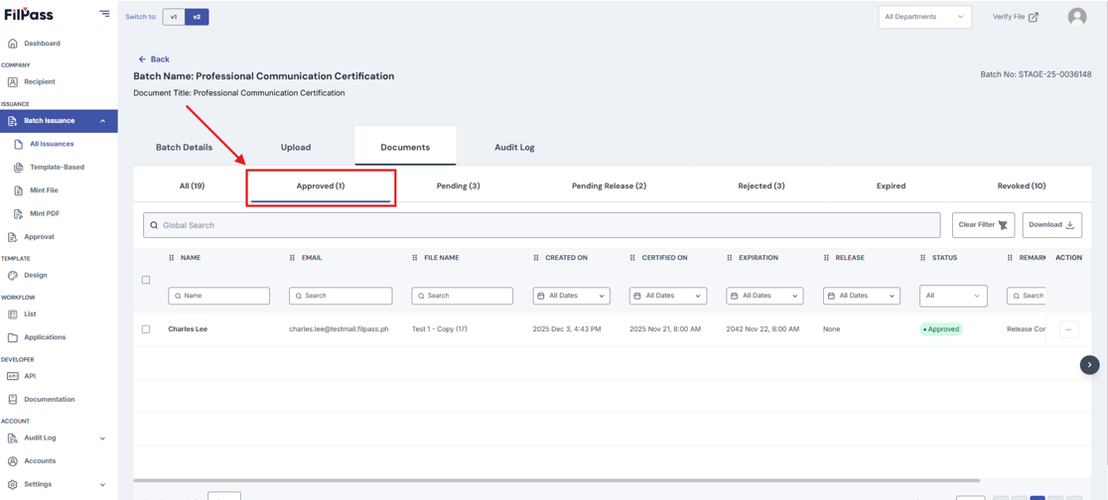The width and height of the screenshot is (1108, 500).
Task: Show the Rejected (3) documents tab
Action: 762,187
